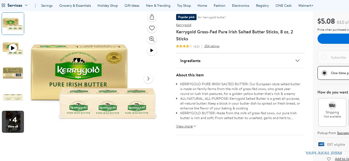This screenshot has height=161, width=349.
Task: Open the 254 ratings link
Action: pyautogui.click(x=212, y=46)
